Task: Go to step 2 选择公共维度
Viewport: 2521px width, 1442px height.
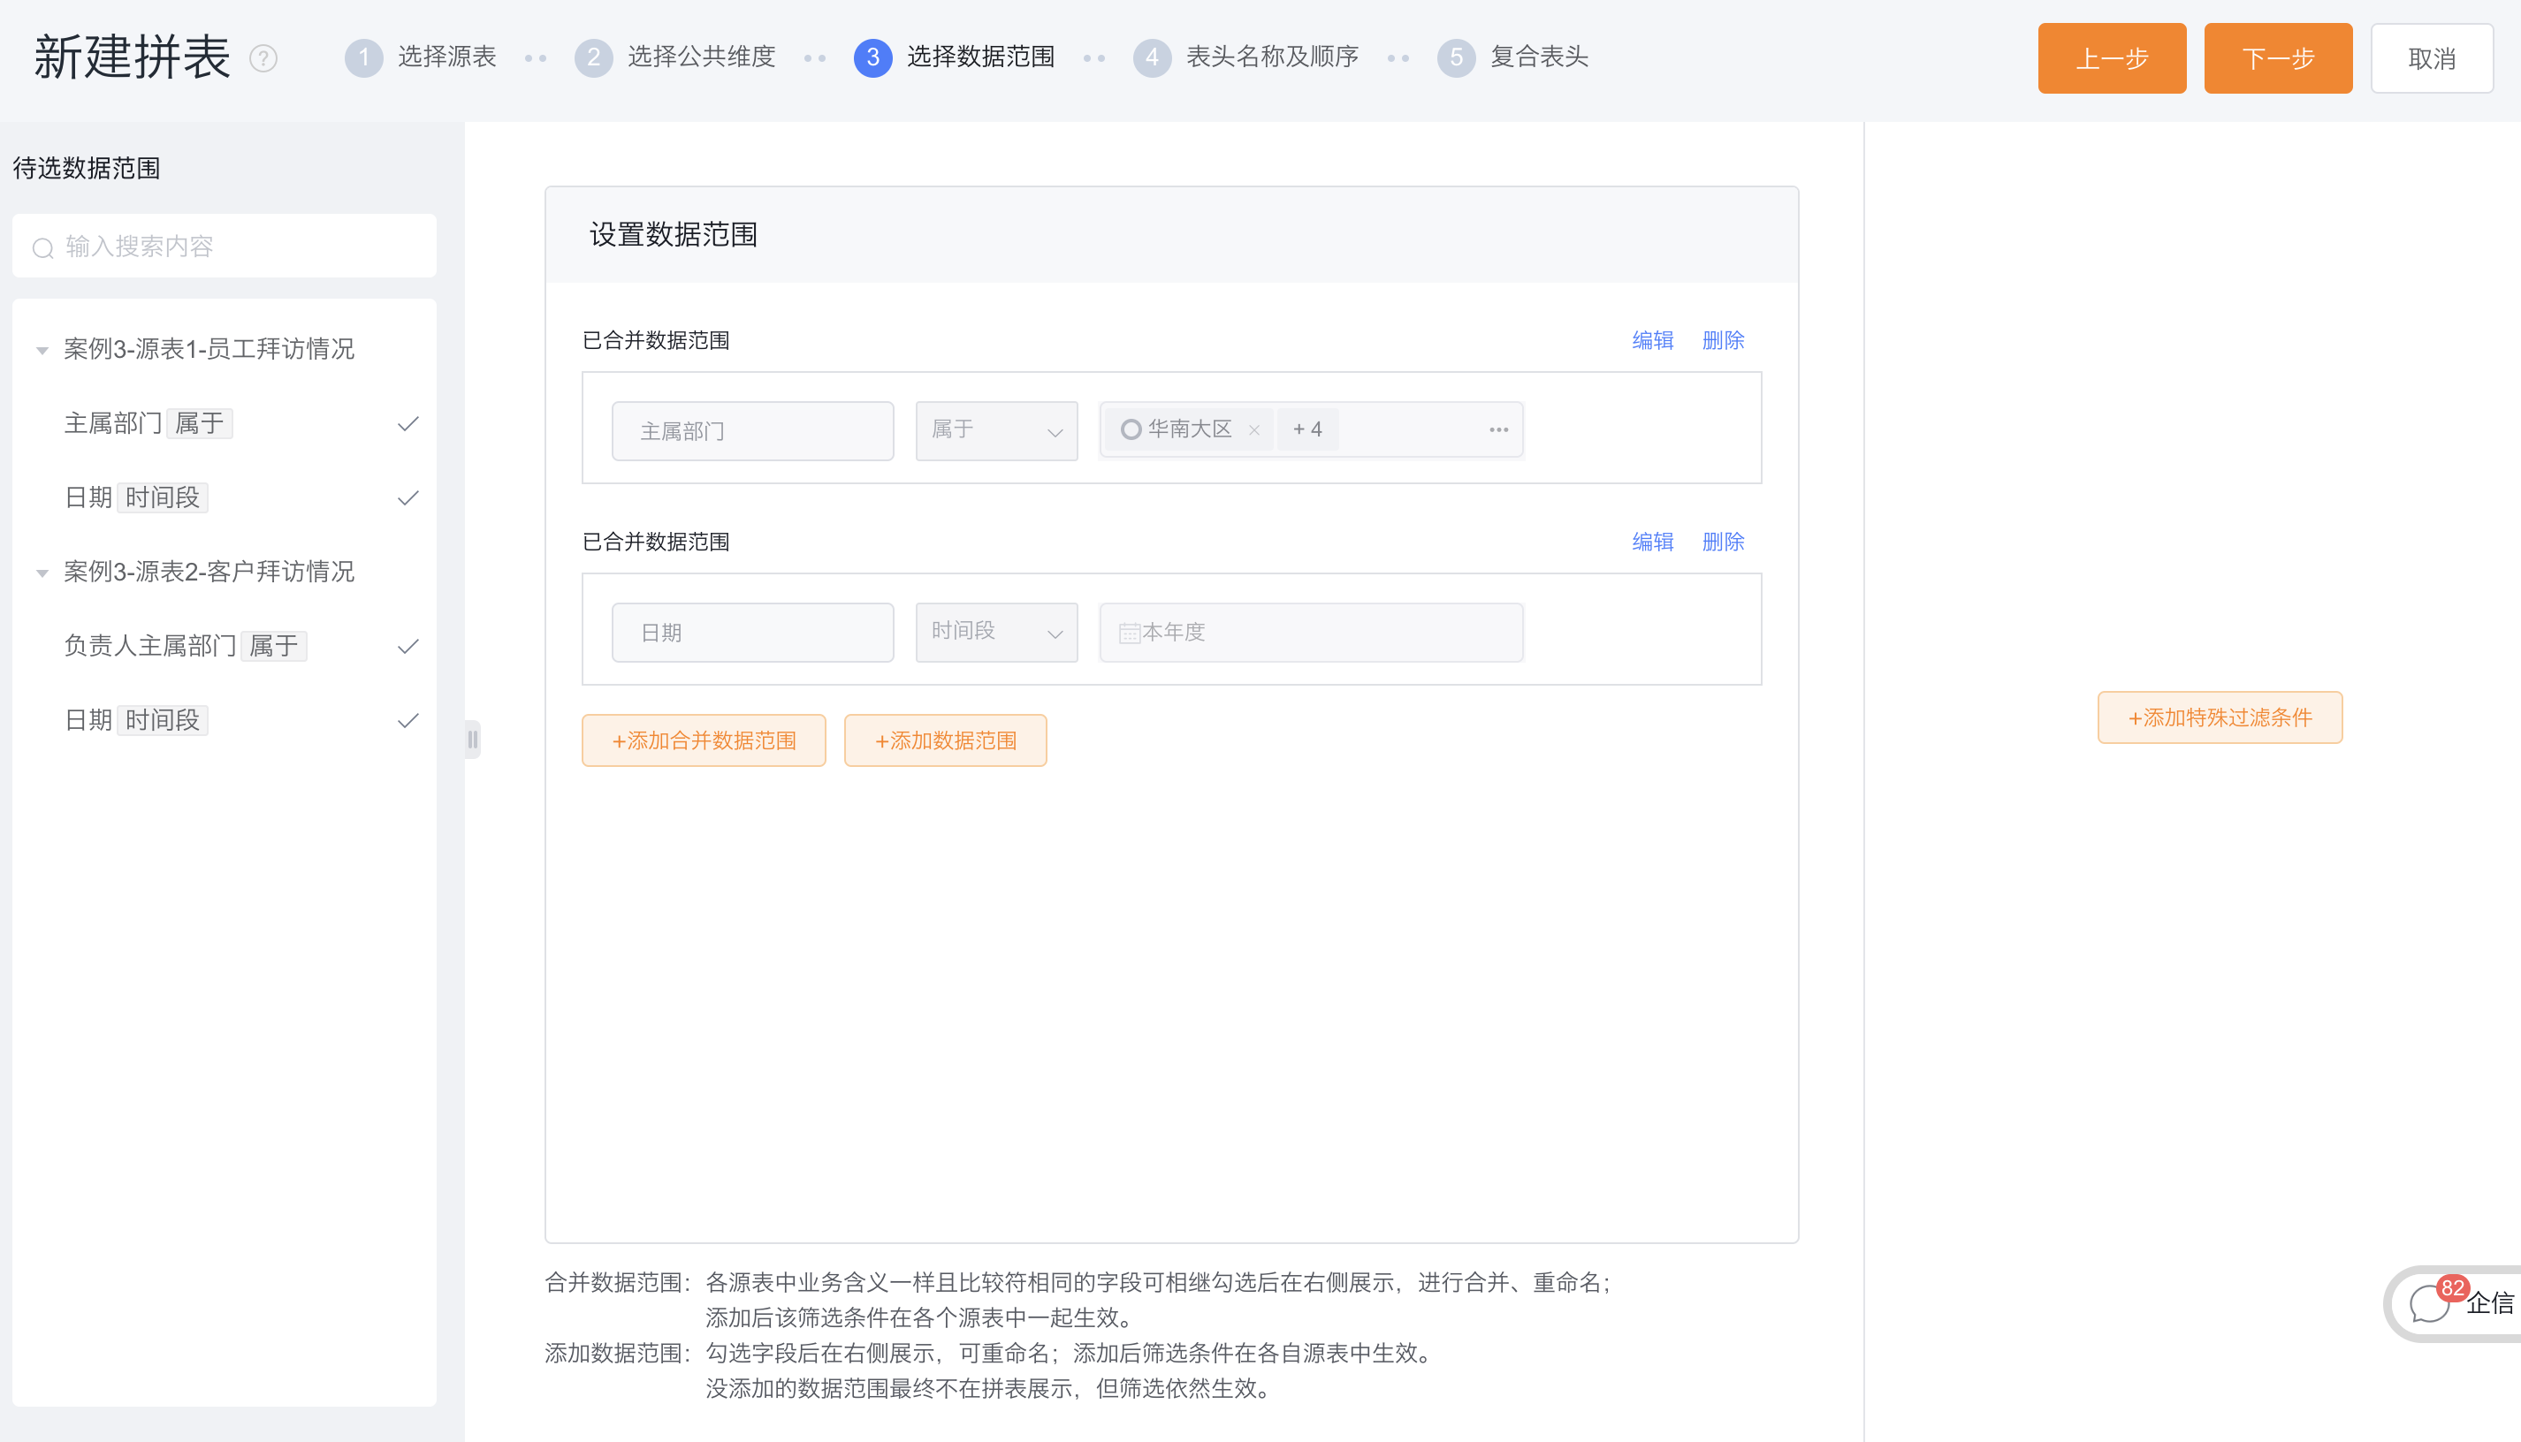Action: 674,57
